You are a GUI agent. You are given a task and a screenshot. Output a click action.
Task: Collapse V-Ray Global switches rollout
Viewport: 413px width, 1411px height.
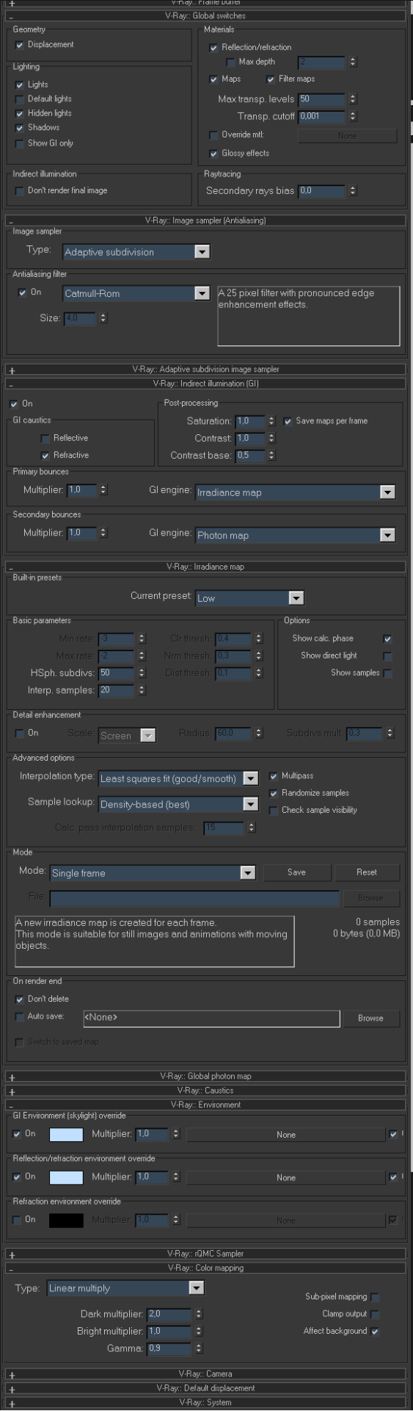click(205, 15)
